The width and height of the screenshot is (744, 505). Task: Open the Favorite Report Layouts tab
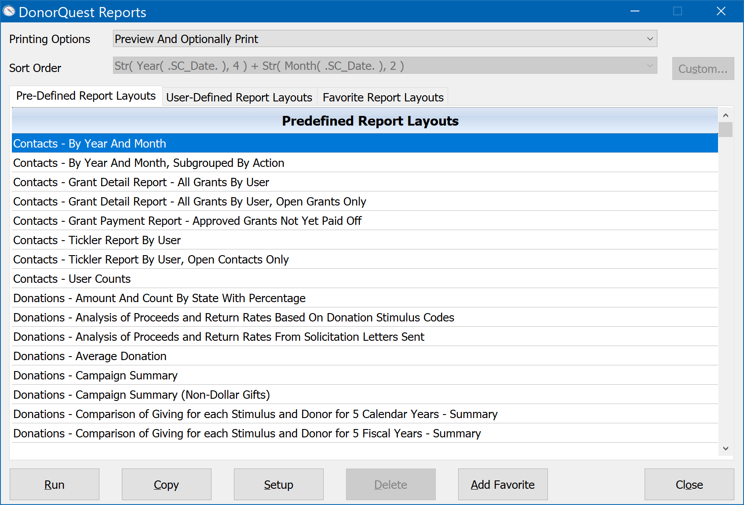(383, 97)
